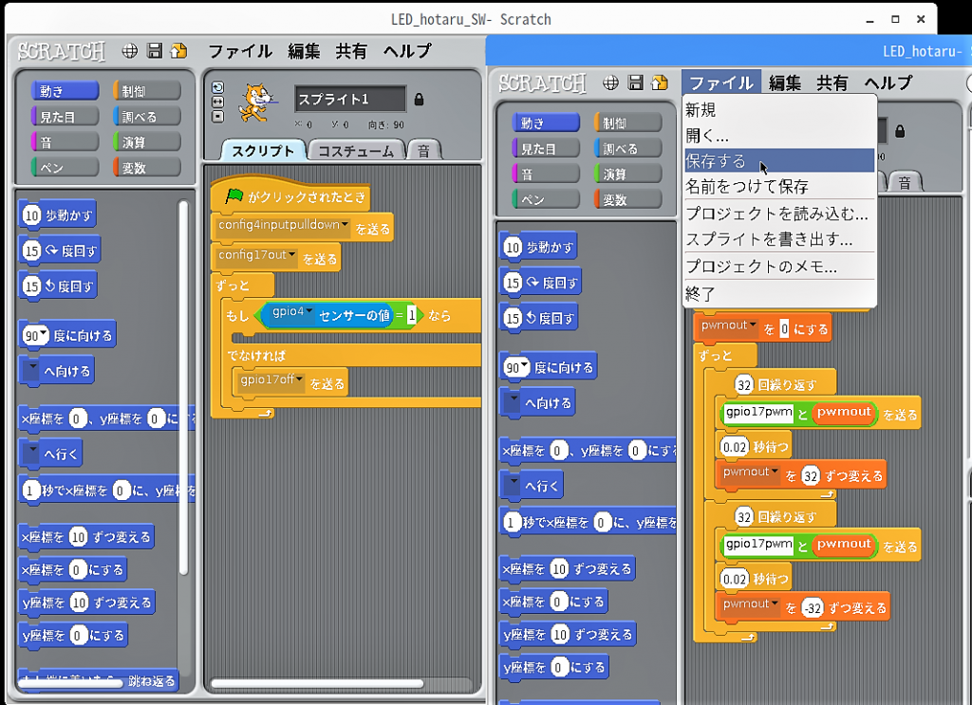Switch to the コスチューム tab

[356, 151]
